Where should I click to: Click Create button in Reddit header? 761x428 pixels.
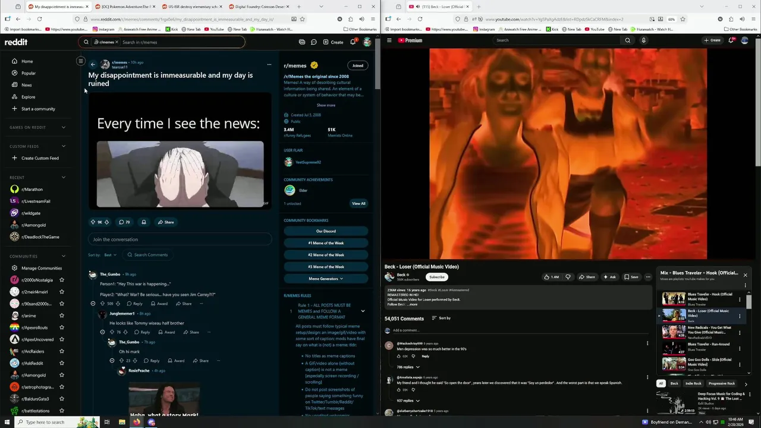click(333, 42)
